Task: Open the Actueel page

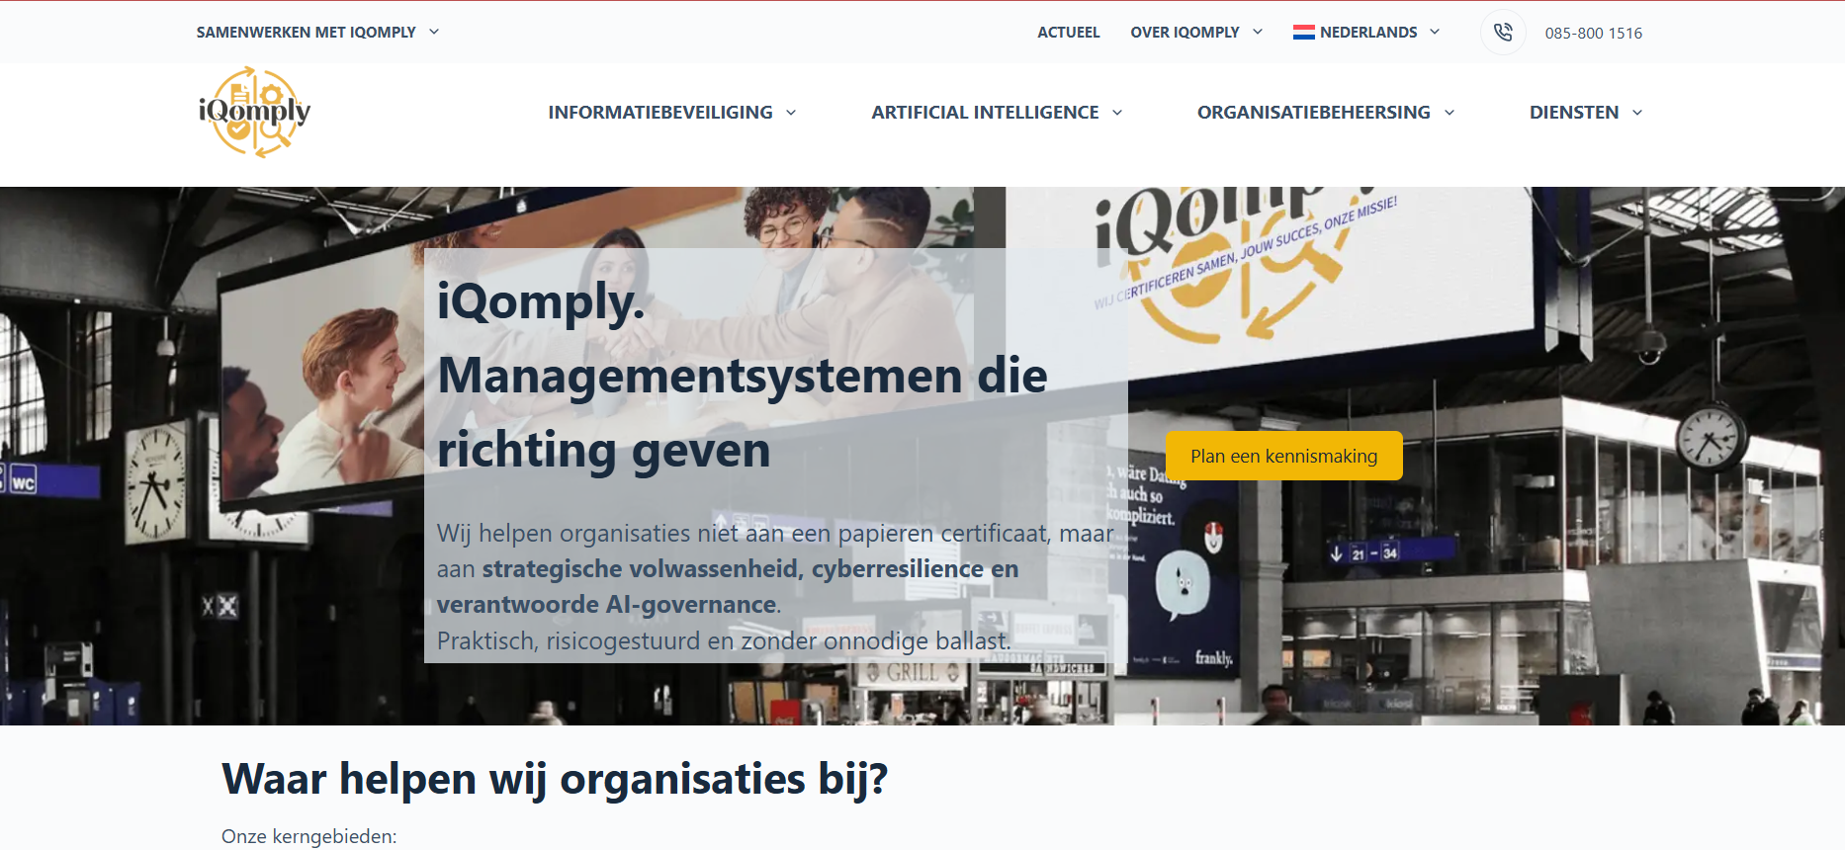Action: point(1068,32)
